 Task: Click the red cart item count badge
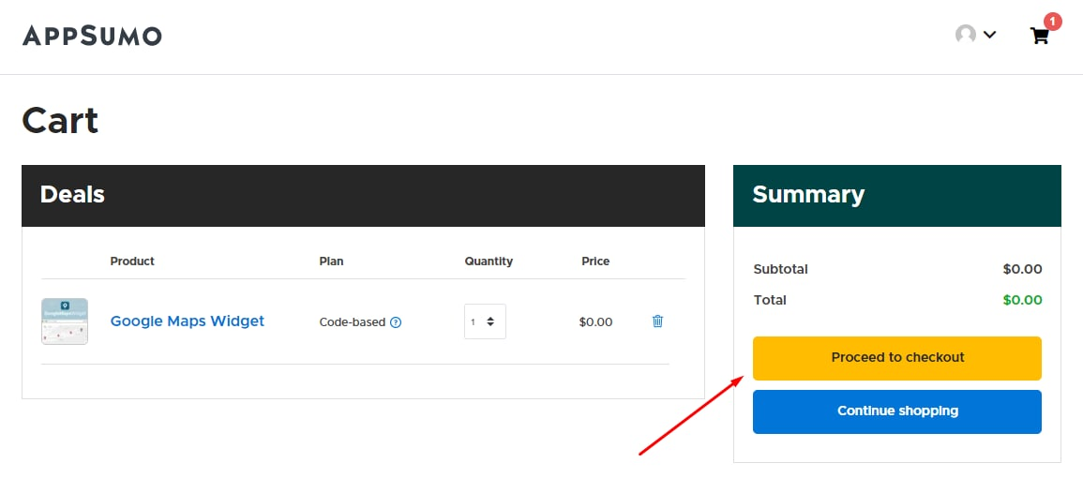tap(1052, 21)
